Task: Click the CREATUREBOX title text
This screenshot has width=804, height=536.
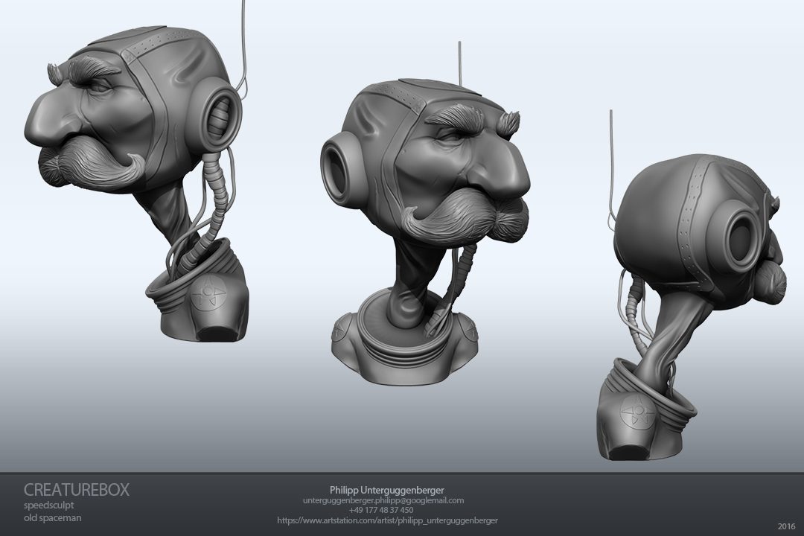Action: point(77,489)
